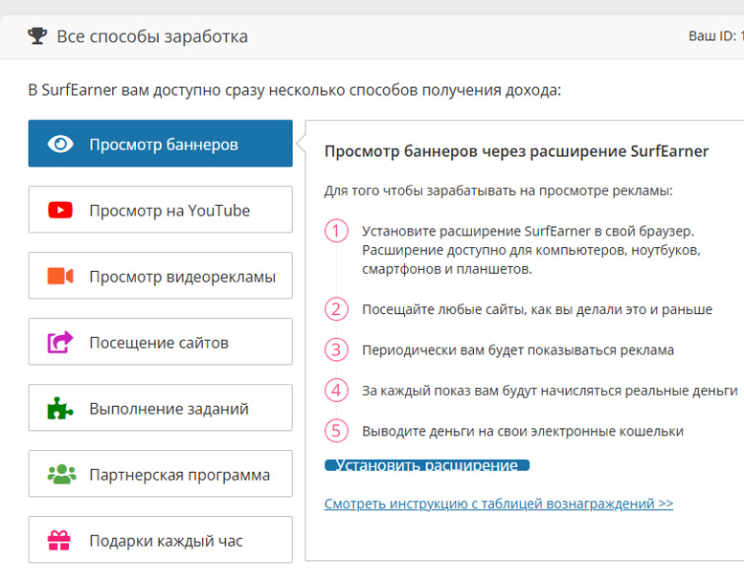Click step 4 text about real money
This screenshot has width=744, height=584.
point(550,391)
